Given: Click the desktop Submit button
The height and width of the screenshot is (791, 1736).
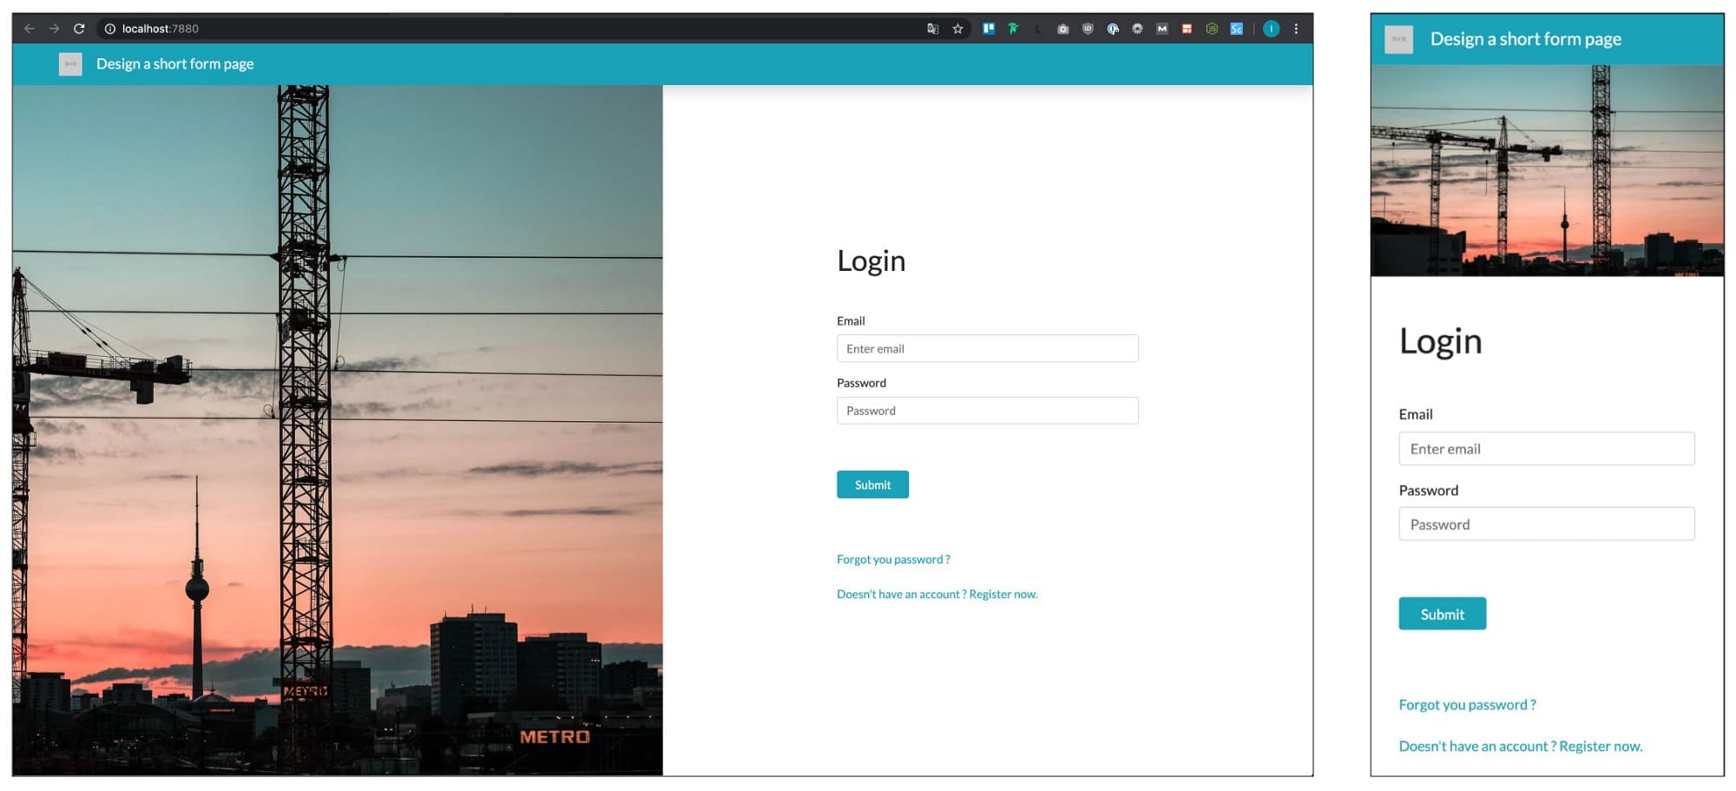Looking at the screenshot, I should [x=872, y=484].
